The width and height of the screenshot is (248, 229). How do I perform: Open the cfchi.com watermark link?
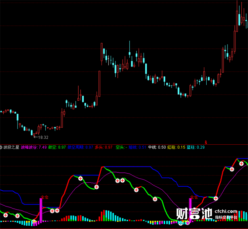pyautogui.click(x=226, y=211)
